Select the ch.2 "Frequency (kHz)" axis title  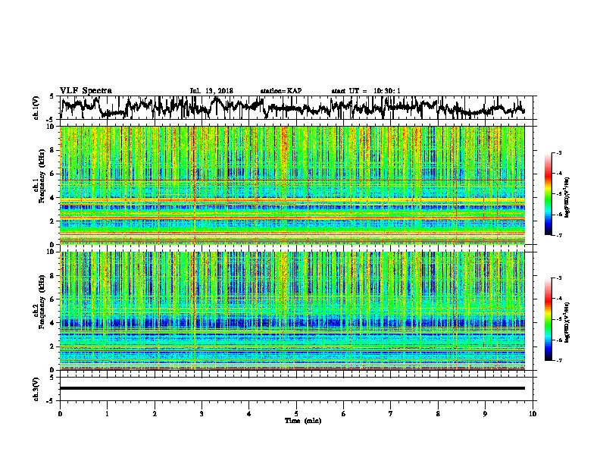coord(42,302)
